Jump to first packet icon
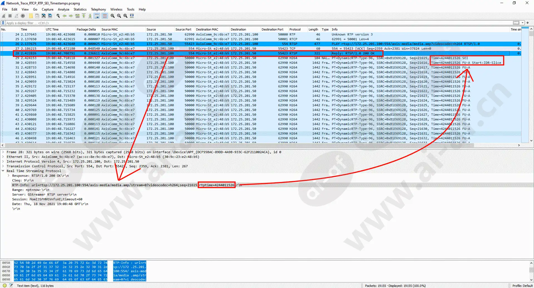534x288 pixels. 84,16
